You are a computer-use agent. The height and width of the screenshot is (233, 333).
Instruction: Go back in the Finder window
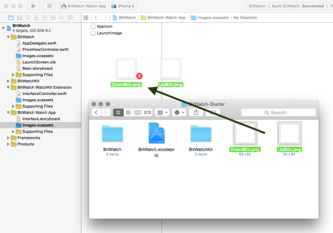[x=96, y=112]
